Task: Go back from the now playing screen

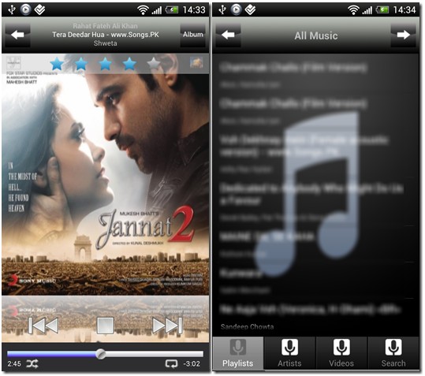Action: tap(17, 35)
